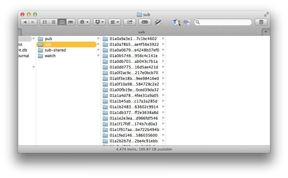Click the Share toolbar icon

(130, 22)
